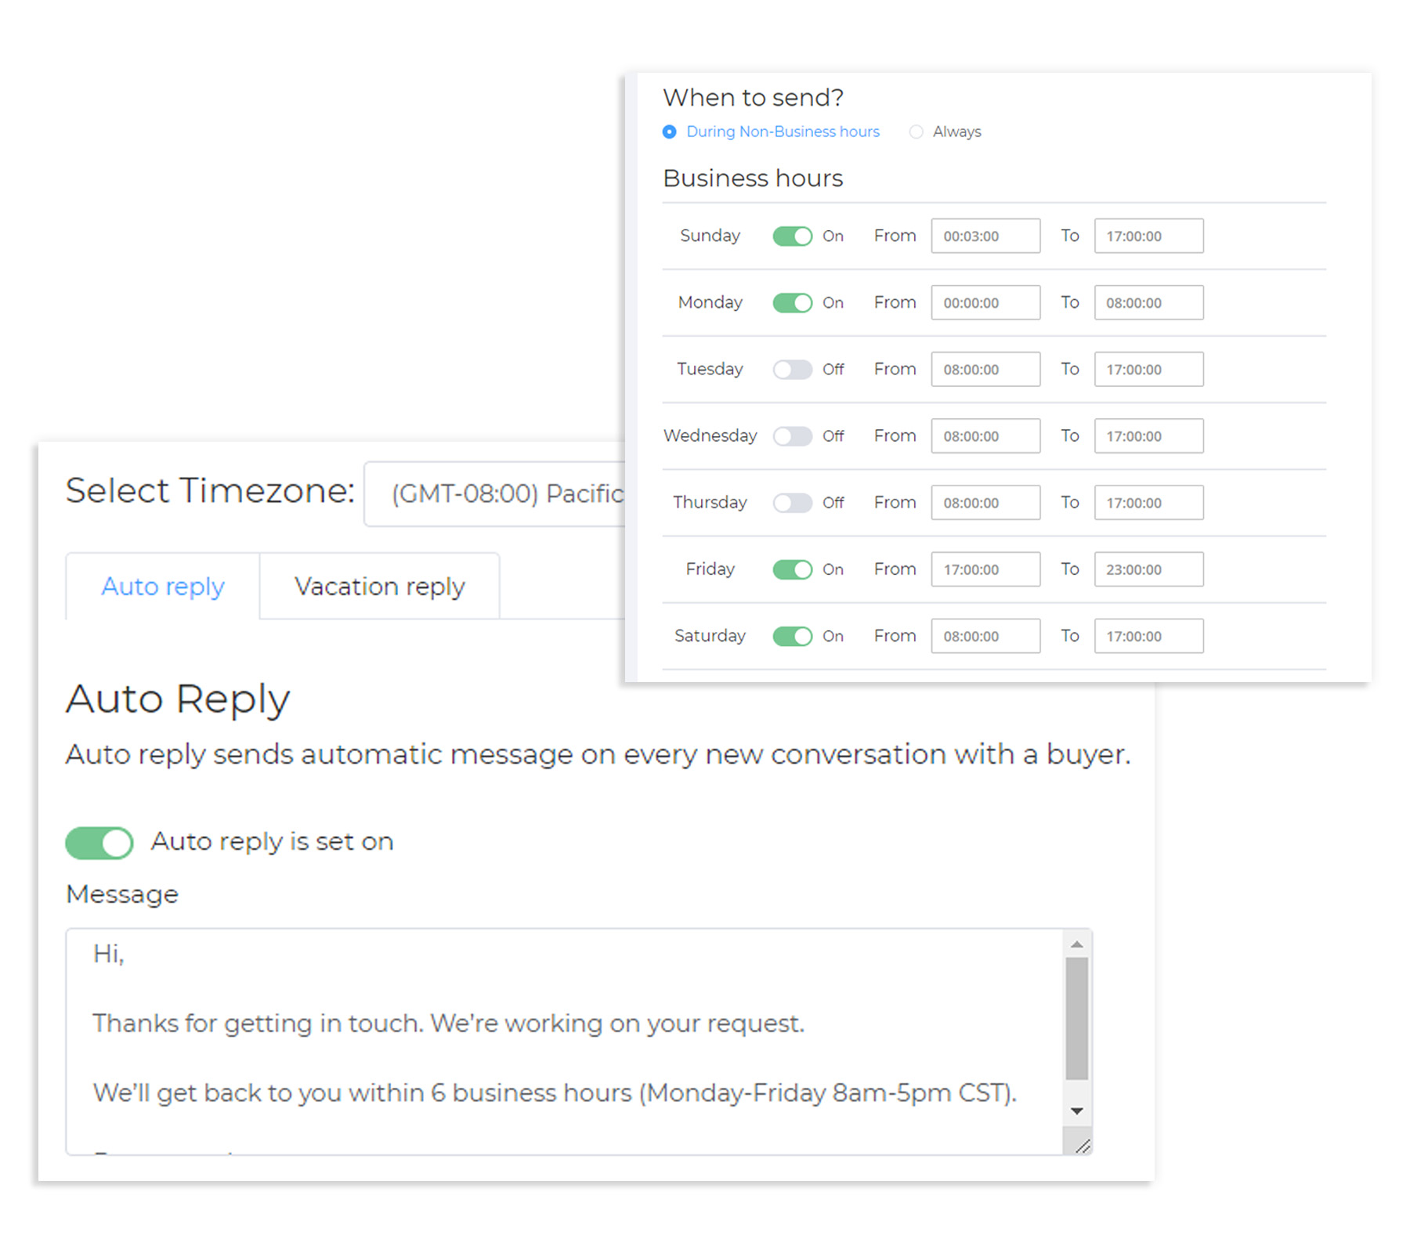Click the scrollbar down arrow in the message box

point(1079,1110)
